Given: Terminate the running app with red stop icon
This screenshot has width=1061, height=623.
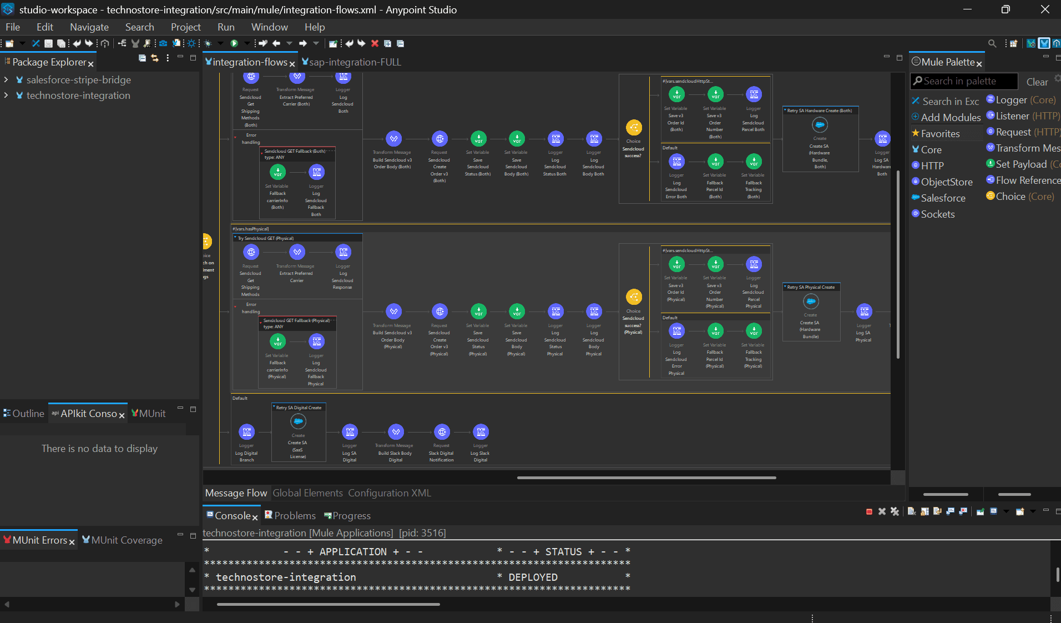Looking at the screenshot, I should point(869,511).
